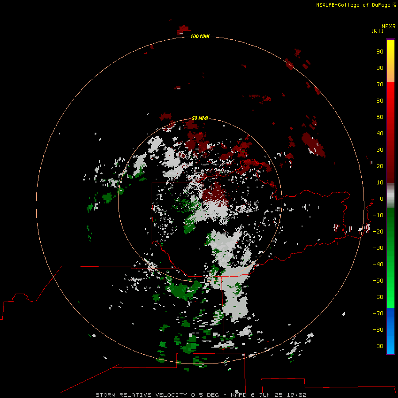398x398 pixels.
Task: Click the -70 tick label on the scale
Action: pos(378,314)
